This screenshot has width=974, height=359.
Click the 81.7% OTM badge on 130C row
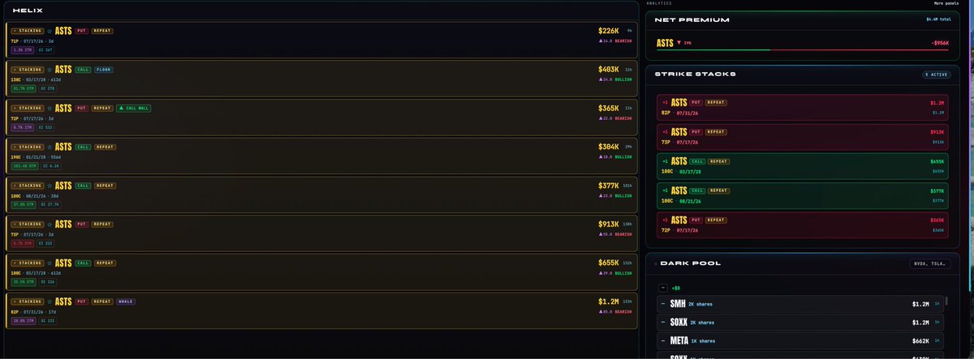24,88
